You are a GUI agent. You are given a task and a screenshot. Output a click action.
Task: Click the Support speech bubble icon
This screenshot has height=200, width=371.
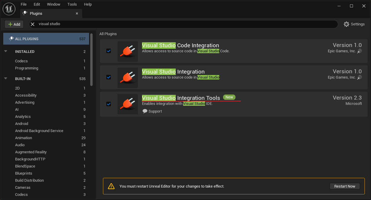coord(145,111)
